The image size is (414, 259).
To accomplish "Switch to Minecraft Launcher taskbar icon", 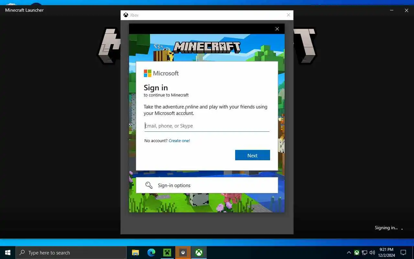I will [x=167, y=253].
